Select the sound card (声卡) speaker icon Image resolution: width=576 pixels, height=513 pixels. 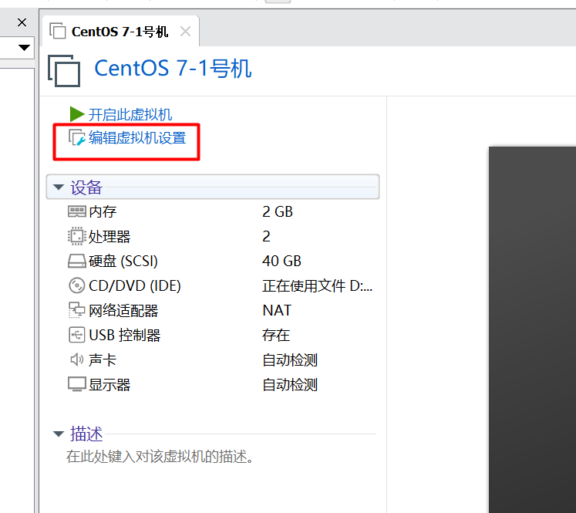point(76,360)
